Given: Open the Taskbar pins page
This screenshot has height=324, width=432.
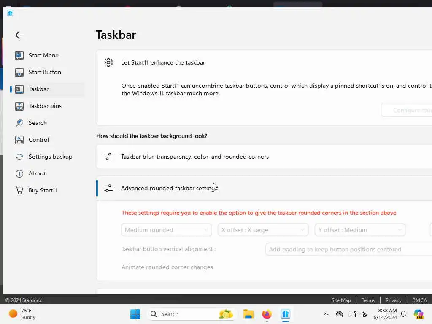Looking at the screenshot, I should click(45, 106).
